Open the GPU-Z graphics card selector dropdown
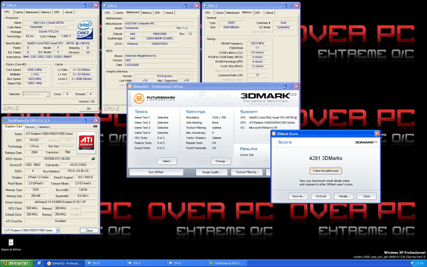Viewport: 427px width, 267px height. (58, 230)
